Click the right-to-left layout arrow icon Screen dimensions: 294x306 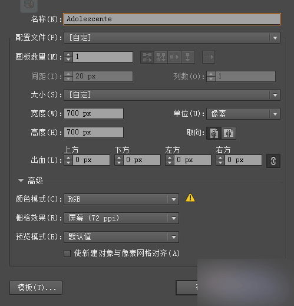209,57
